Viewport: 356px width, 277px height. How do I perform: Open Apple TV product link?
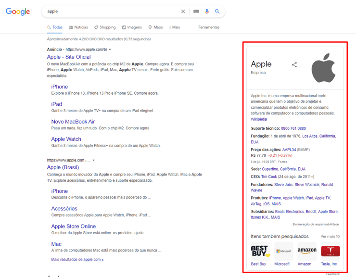click(x=322, y=198)
